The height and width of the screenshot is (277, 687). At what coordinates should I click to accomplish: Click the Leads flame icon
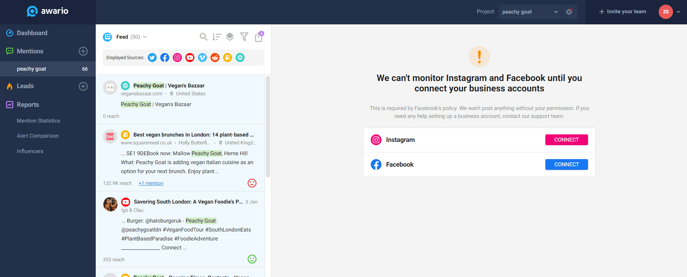10,86
